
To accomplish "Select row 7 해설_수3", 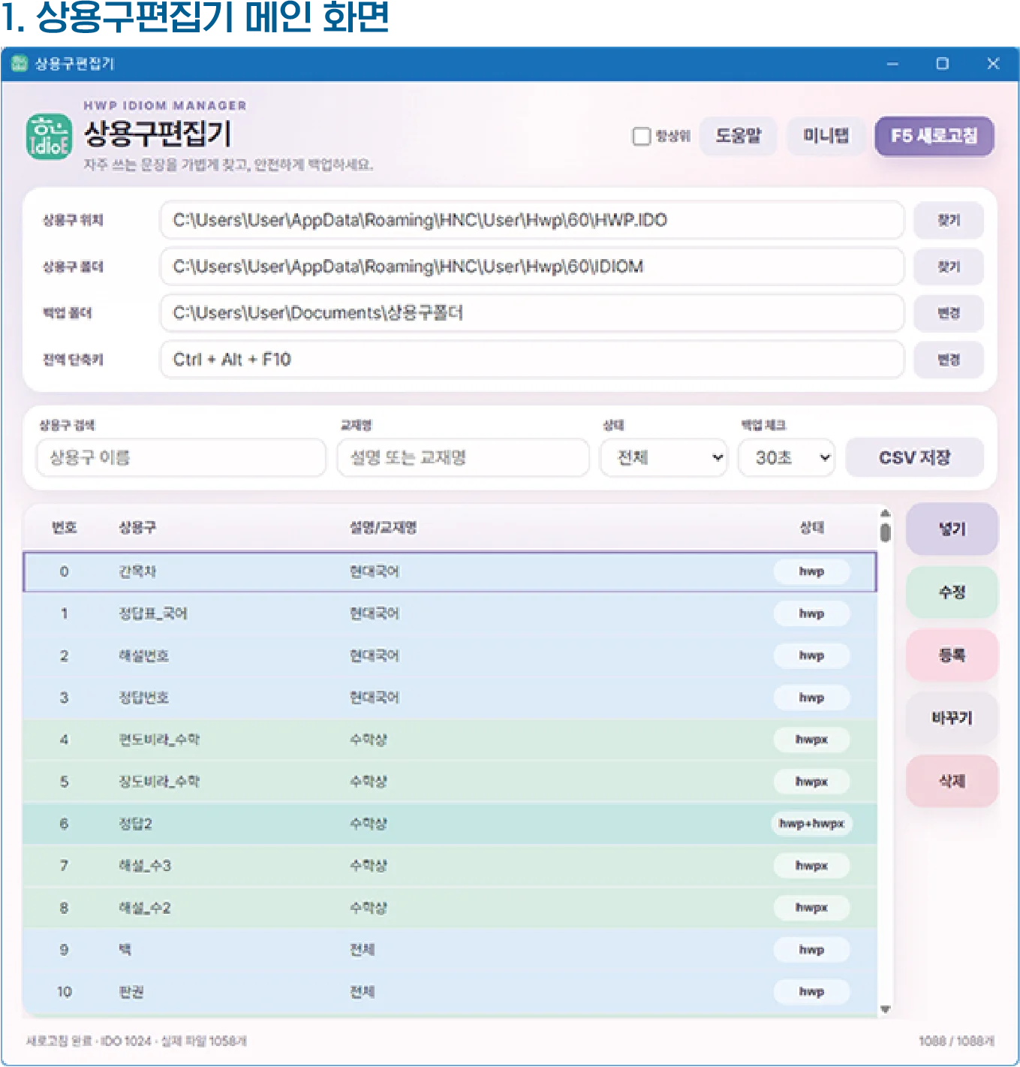I will [450, 866].
